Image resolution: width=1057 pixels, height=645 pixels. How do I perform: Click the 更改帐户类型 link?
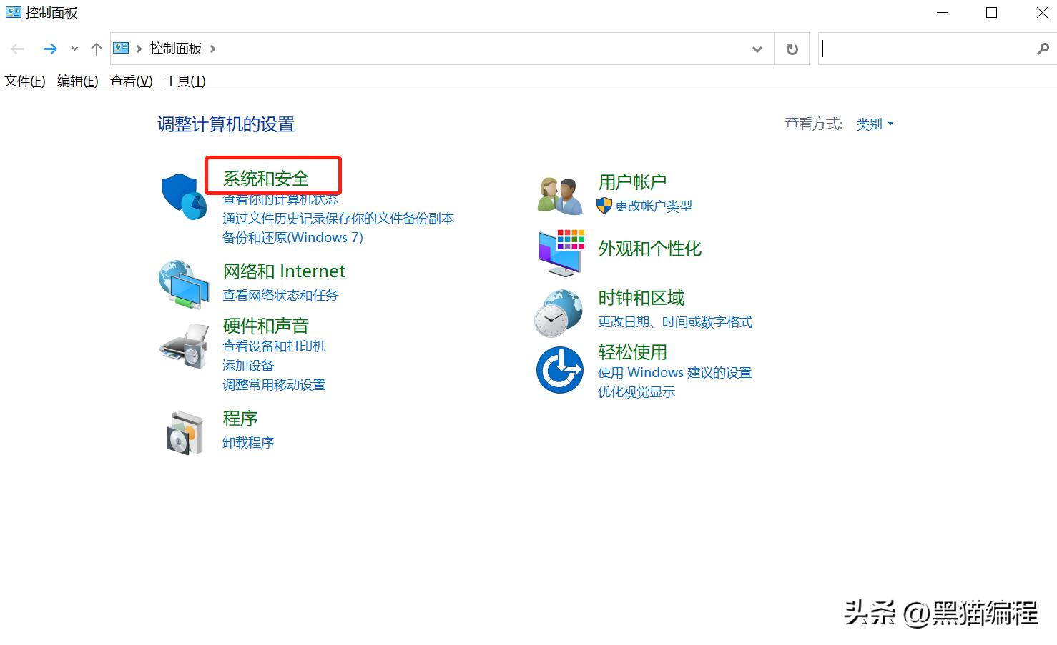(654, 206)
